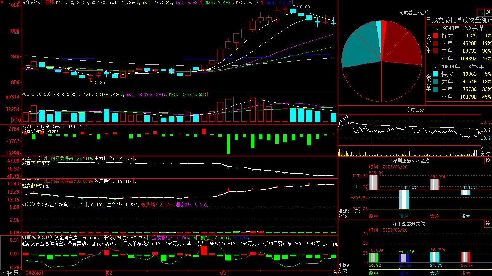Click the star icon before 华能水电

[24, 2]
